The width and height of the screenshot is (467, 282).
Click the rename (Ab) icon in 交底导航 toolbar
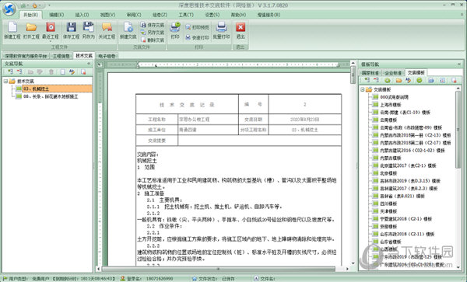tap(72, 71)
